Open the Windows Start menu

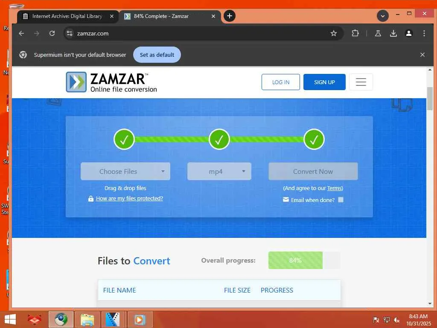(x=10, y=319)
